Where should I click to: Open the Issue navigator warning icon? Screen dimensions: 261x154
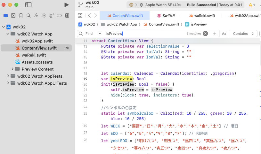(36, 16)
